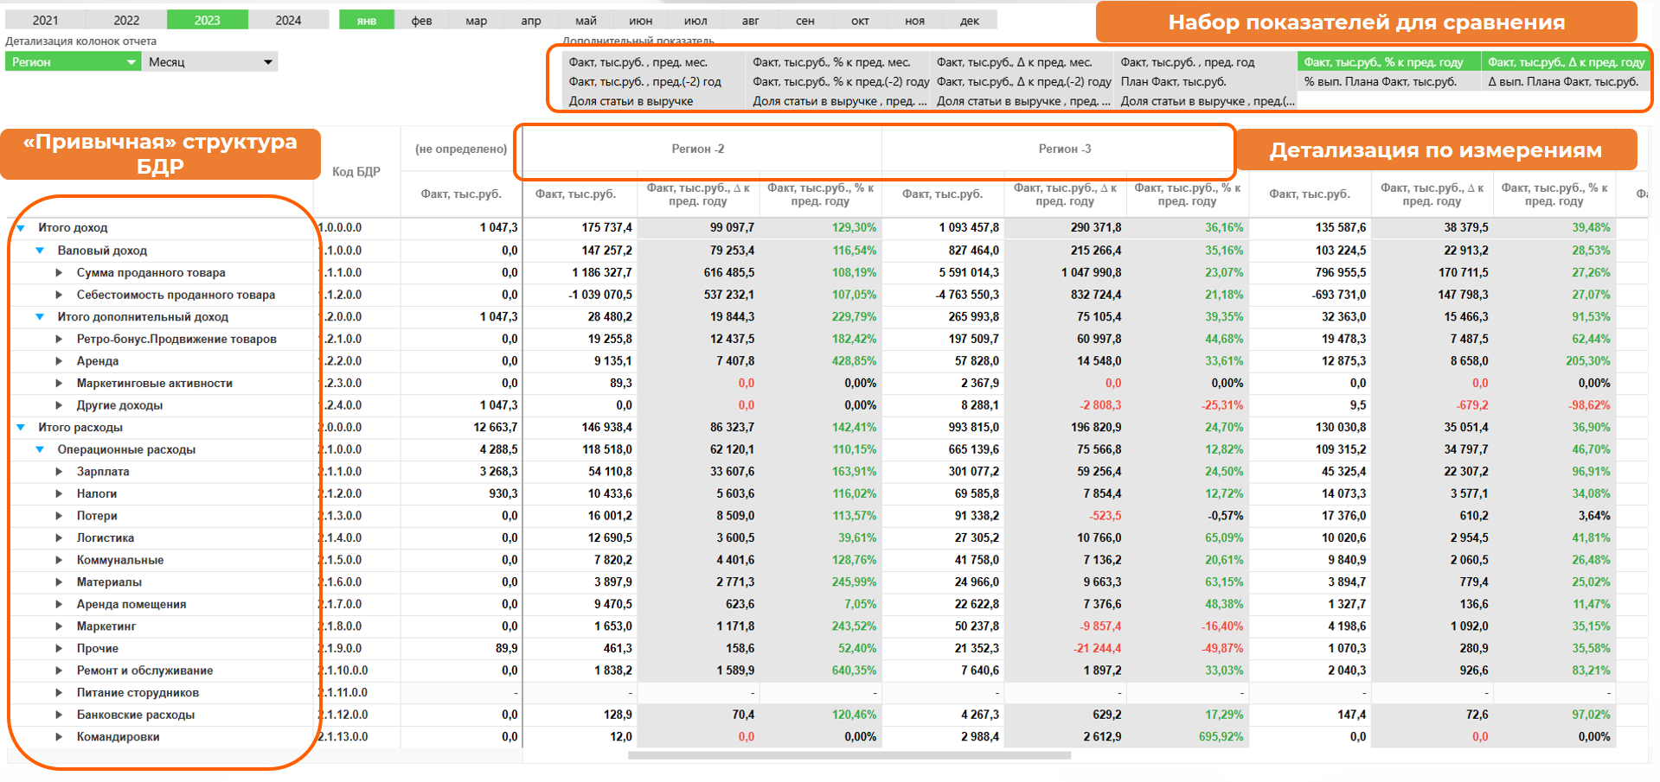Expand Сумма проданного товара row
This screenshot has height=782, width=1660.
(x=59, y=272)
